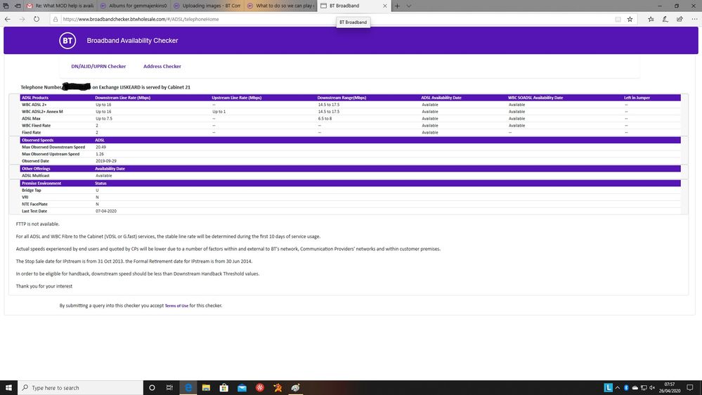The image size is (702, 395).
Task: Open Microsoft Edge on the taskbar
Action: click(x=188, y=388)
